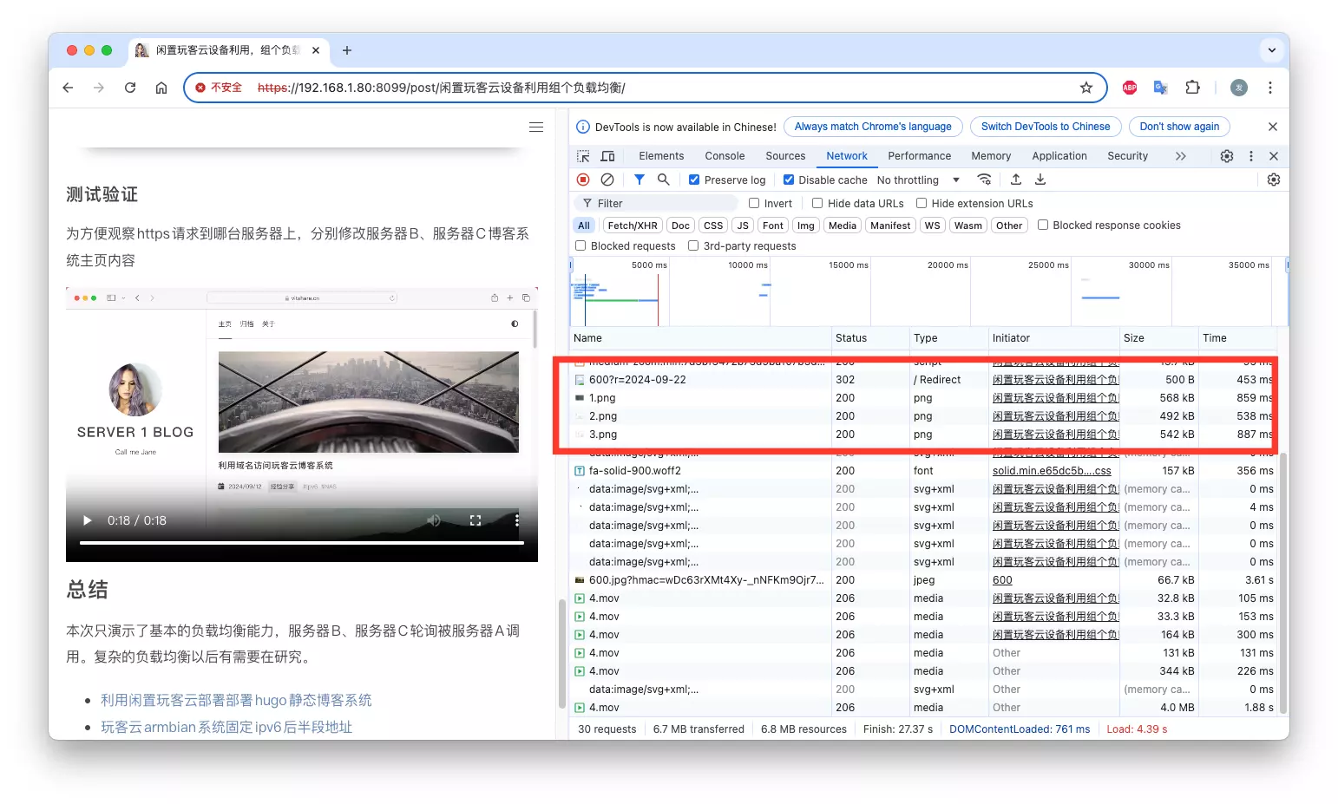Open the tab search chevron in title bar
The image size is (1338, 804).
coord(1272,50)
